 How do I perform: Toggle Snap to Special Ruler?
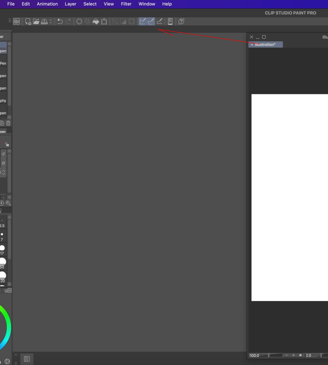(151, 21)
